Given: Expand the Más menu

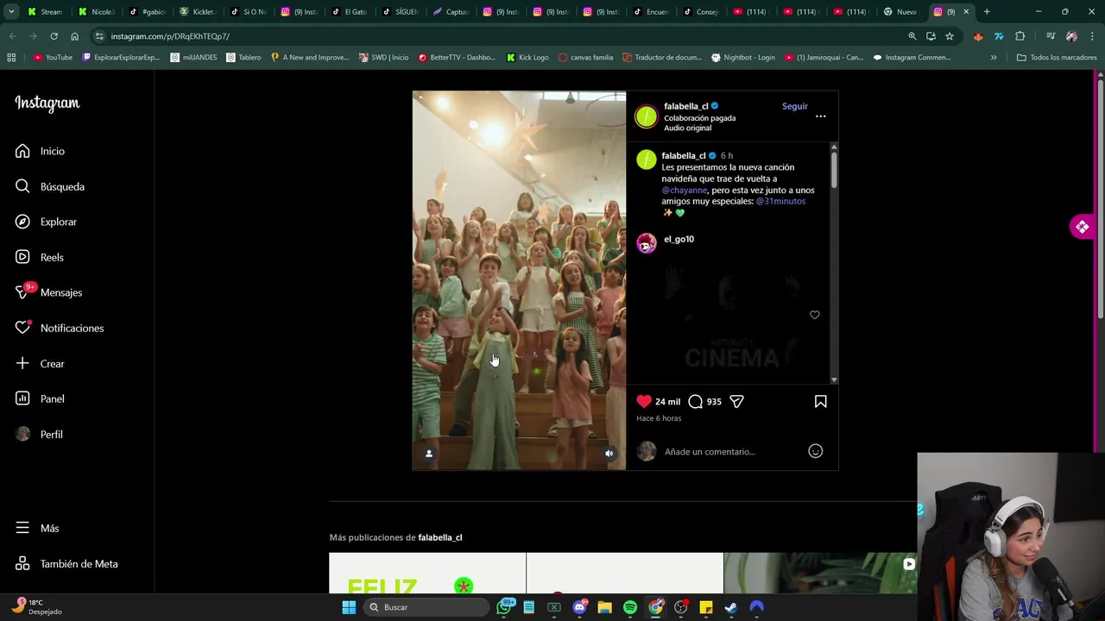Looking at the screenshot, I should tap(36, 528).
